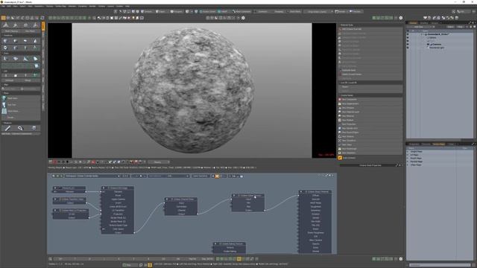Click the orange Edit icon below the material list
Image resolution: width=477 pixels, height=268 pixels.
(340, 158)
